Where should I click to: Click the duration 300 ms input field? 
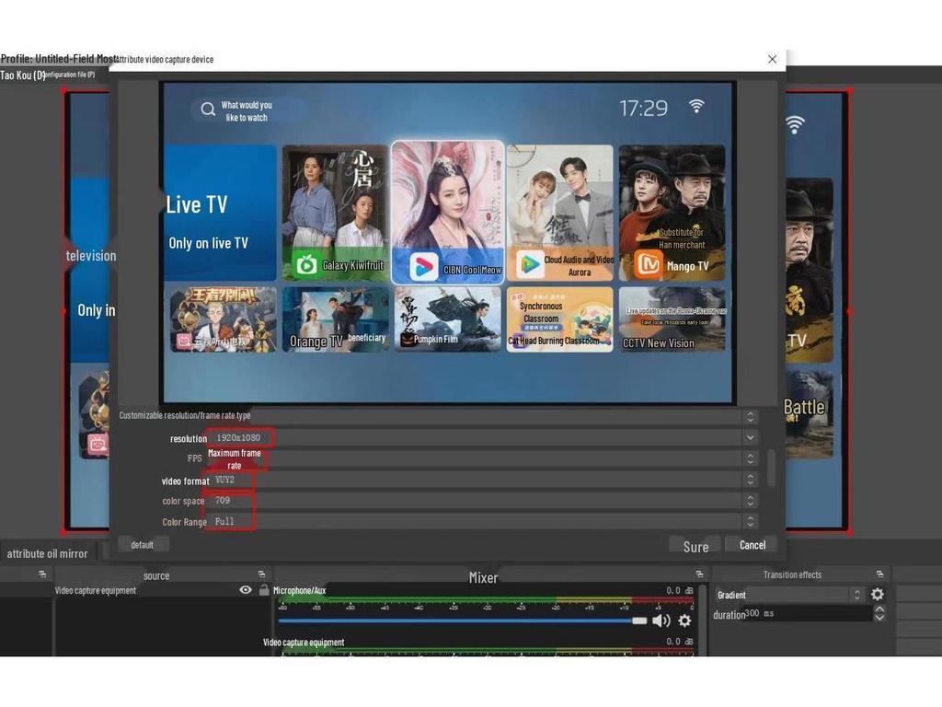pyautogui.click(x=807, y=613)
